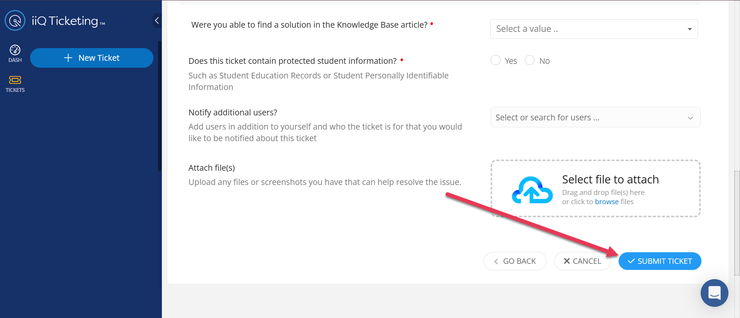Select Yes for protected student information

(496, 60)
